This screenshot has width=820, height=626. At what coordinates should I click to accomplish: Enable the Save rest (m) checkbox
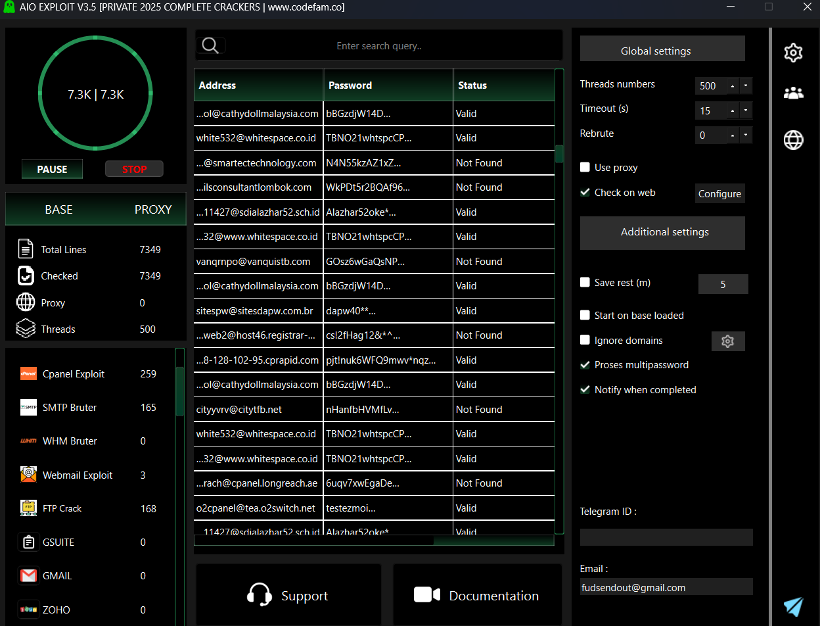(585, 282)
